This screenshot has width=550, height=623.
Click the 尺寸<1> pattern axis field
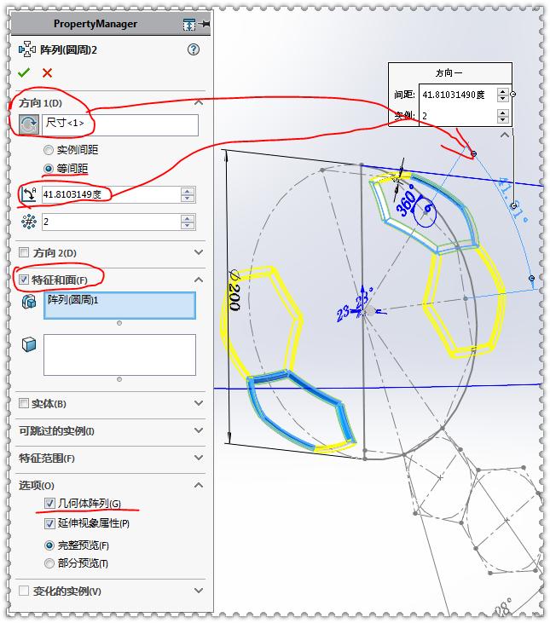(120, 125)
